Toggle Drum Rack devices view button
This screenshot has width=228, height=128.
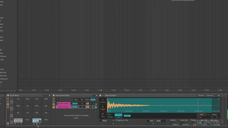point(8,105)
